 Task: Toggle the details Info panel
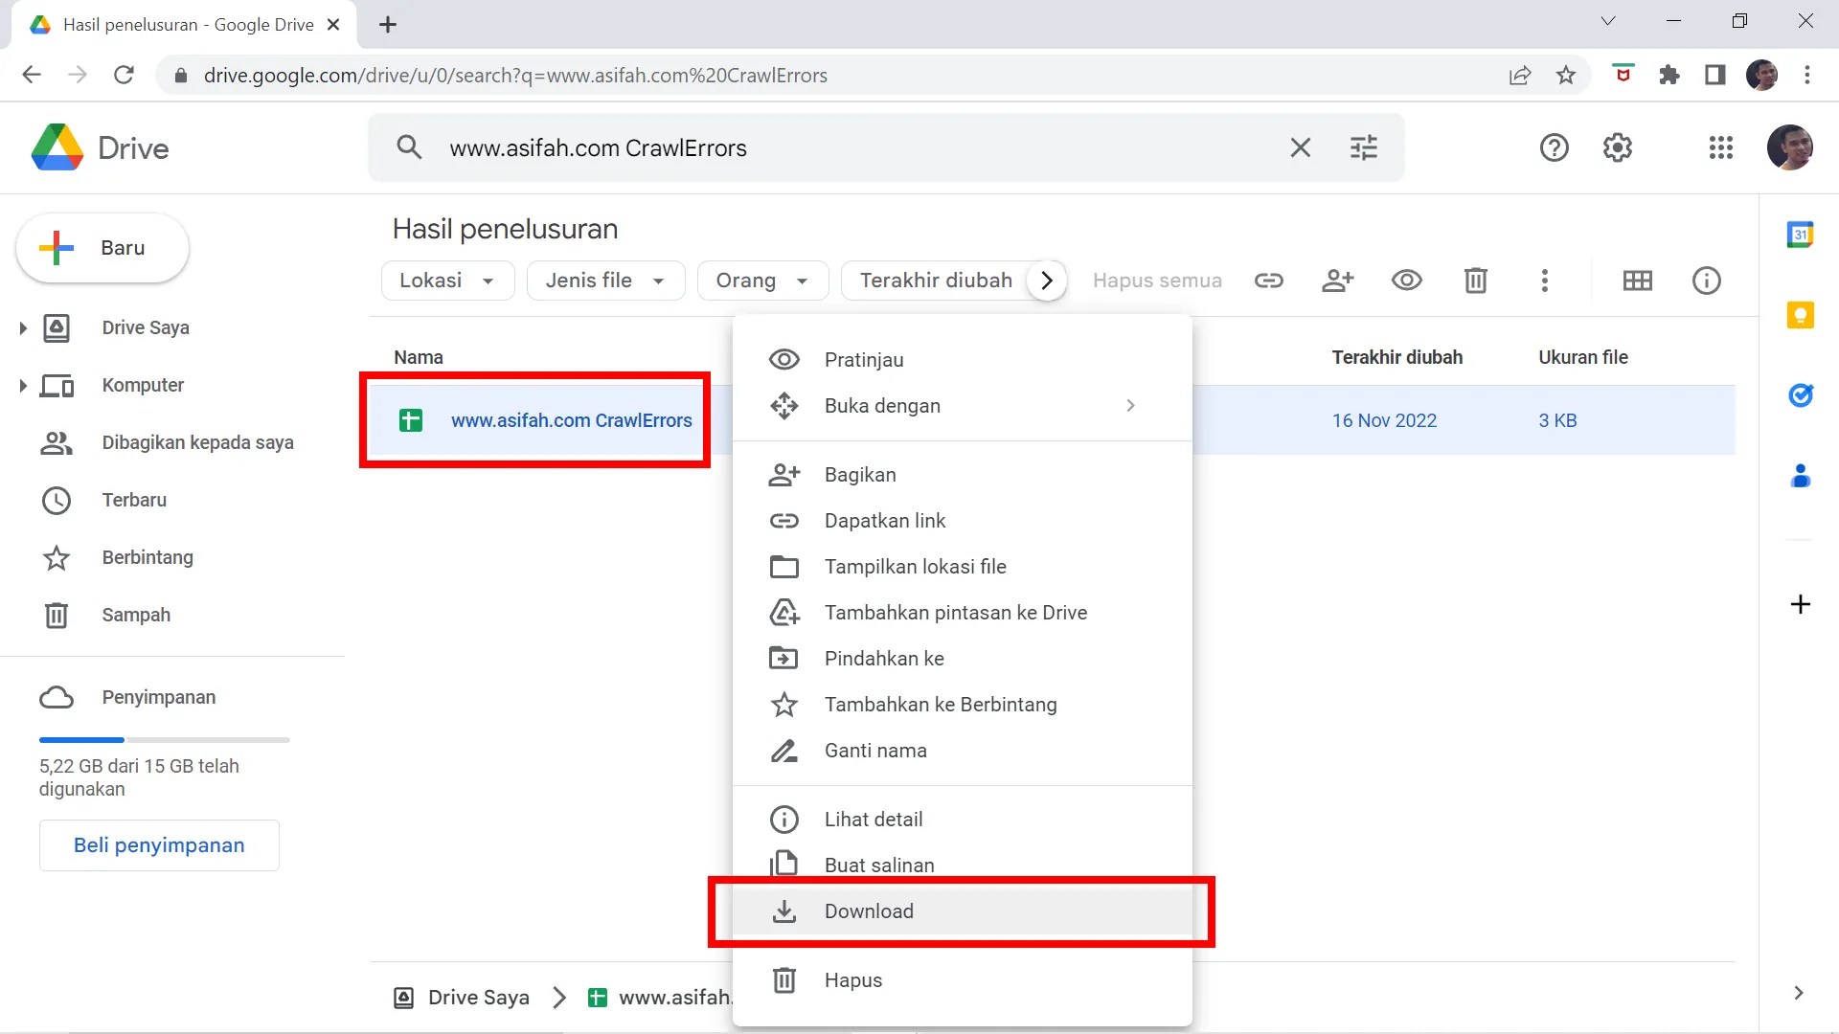(1706, 281)
